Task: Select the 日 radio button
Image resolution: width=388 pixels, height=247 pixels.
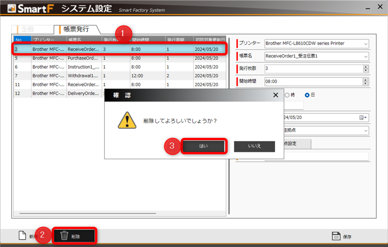Action: coord(307,95)
